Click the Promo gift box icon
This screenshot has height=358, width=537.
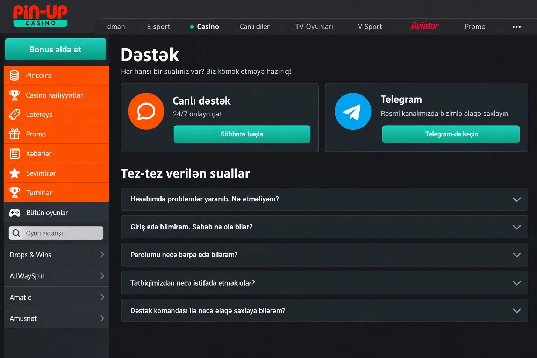[14, 134]
